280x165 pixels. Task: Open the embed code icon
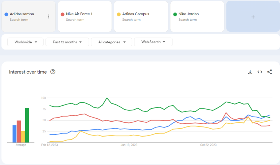coord(260,72)
